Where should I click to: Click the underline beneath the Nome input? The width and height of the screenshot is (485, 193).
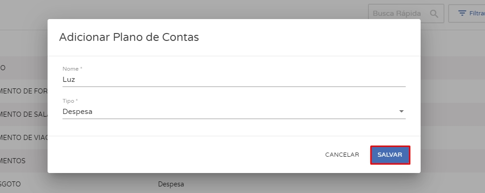[234, 87]
